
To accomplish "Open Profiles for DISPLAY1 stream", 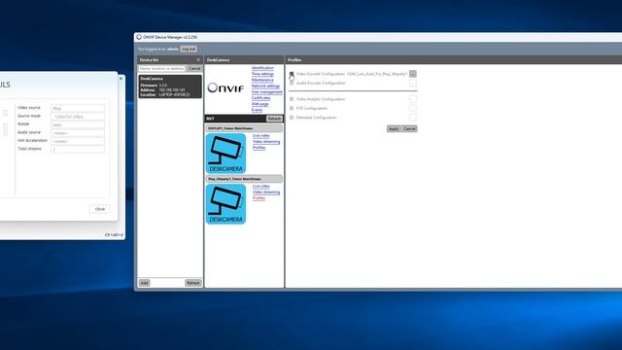I will coord(259,148).
